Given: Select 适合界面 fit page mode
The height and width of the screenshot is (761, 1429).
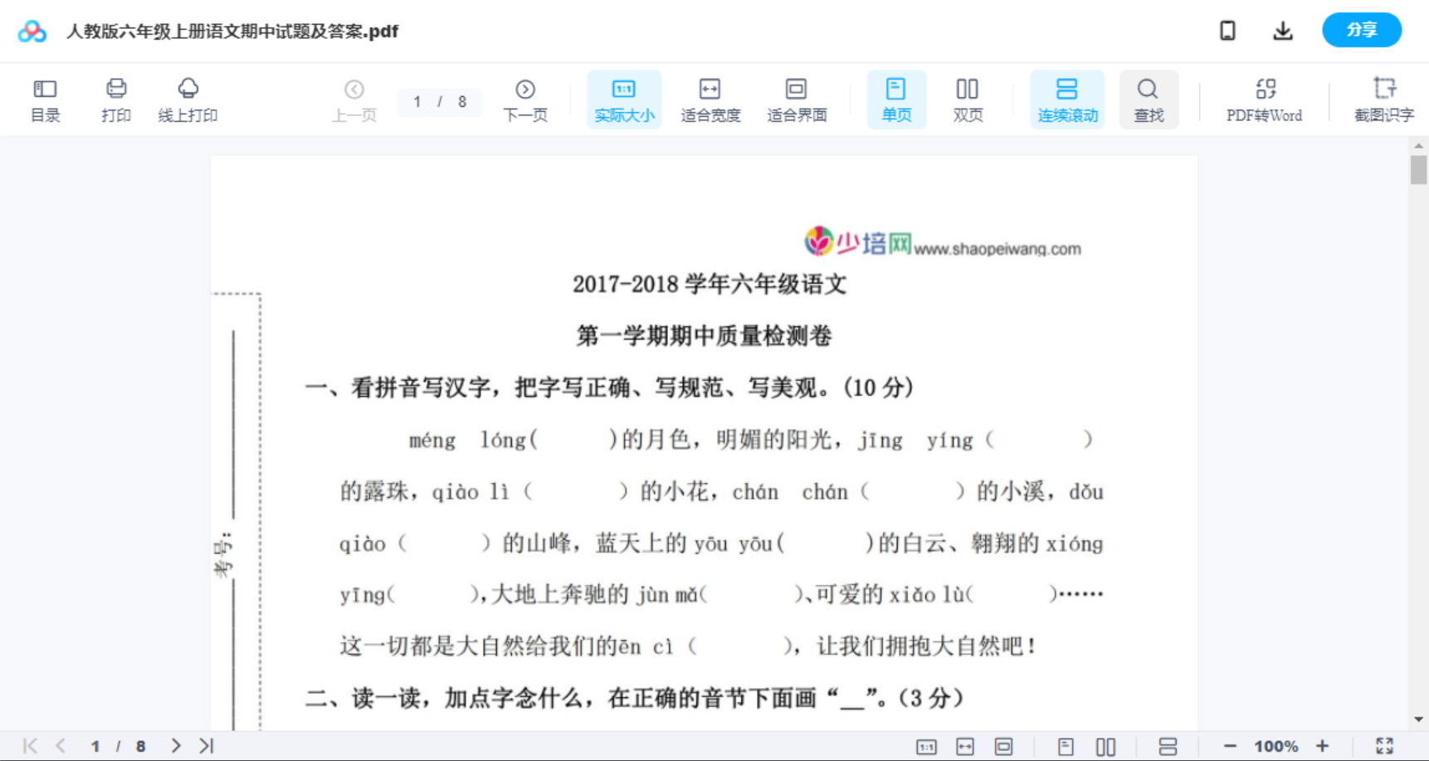Looking at the screenshot, I should 797,100.
